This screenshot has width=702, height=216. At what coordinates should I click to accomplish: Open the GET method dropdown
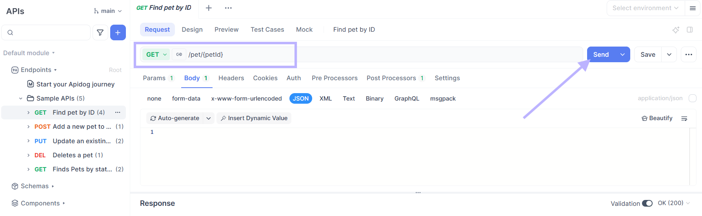point(156,54)
